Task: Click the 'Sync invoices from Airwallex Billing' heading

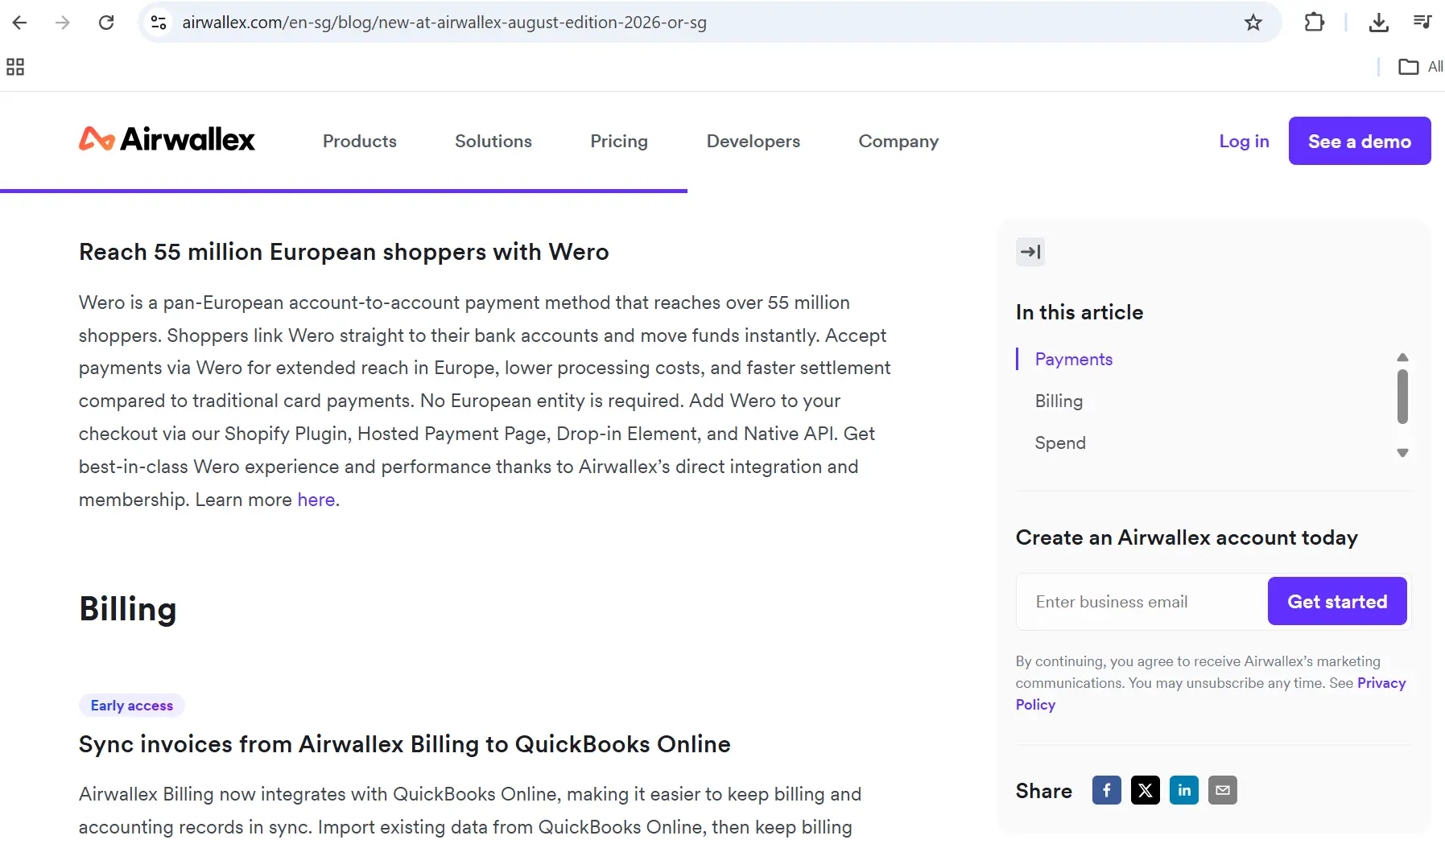Action: click(404, 744)
